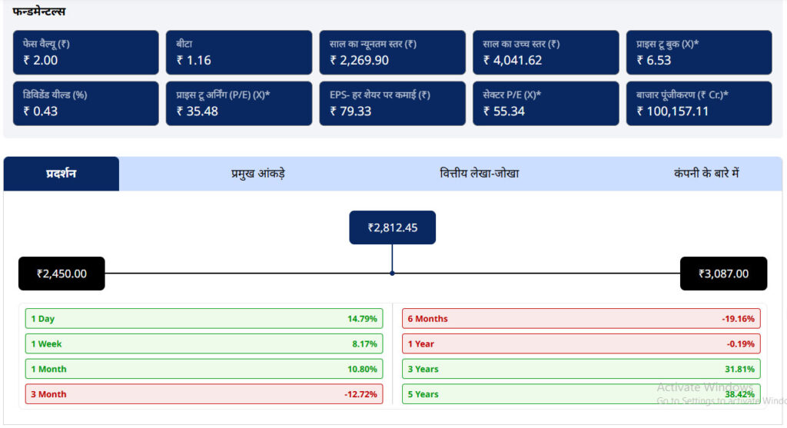The image size is (787, 428).
Task: Click the बीटा ₹ 1.16 card
Action: pos(239,52)
